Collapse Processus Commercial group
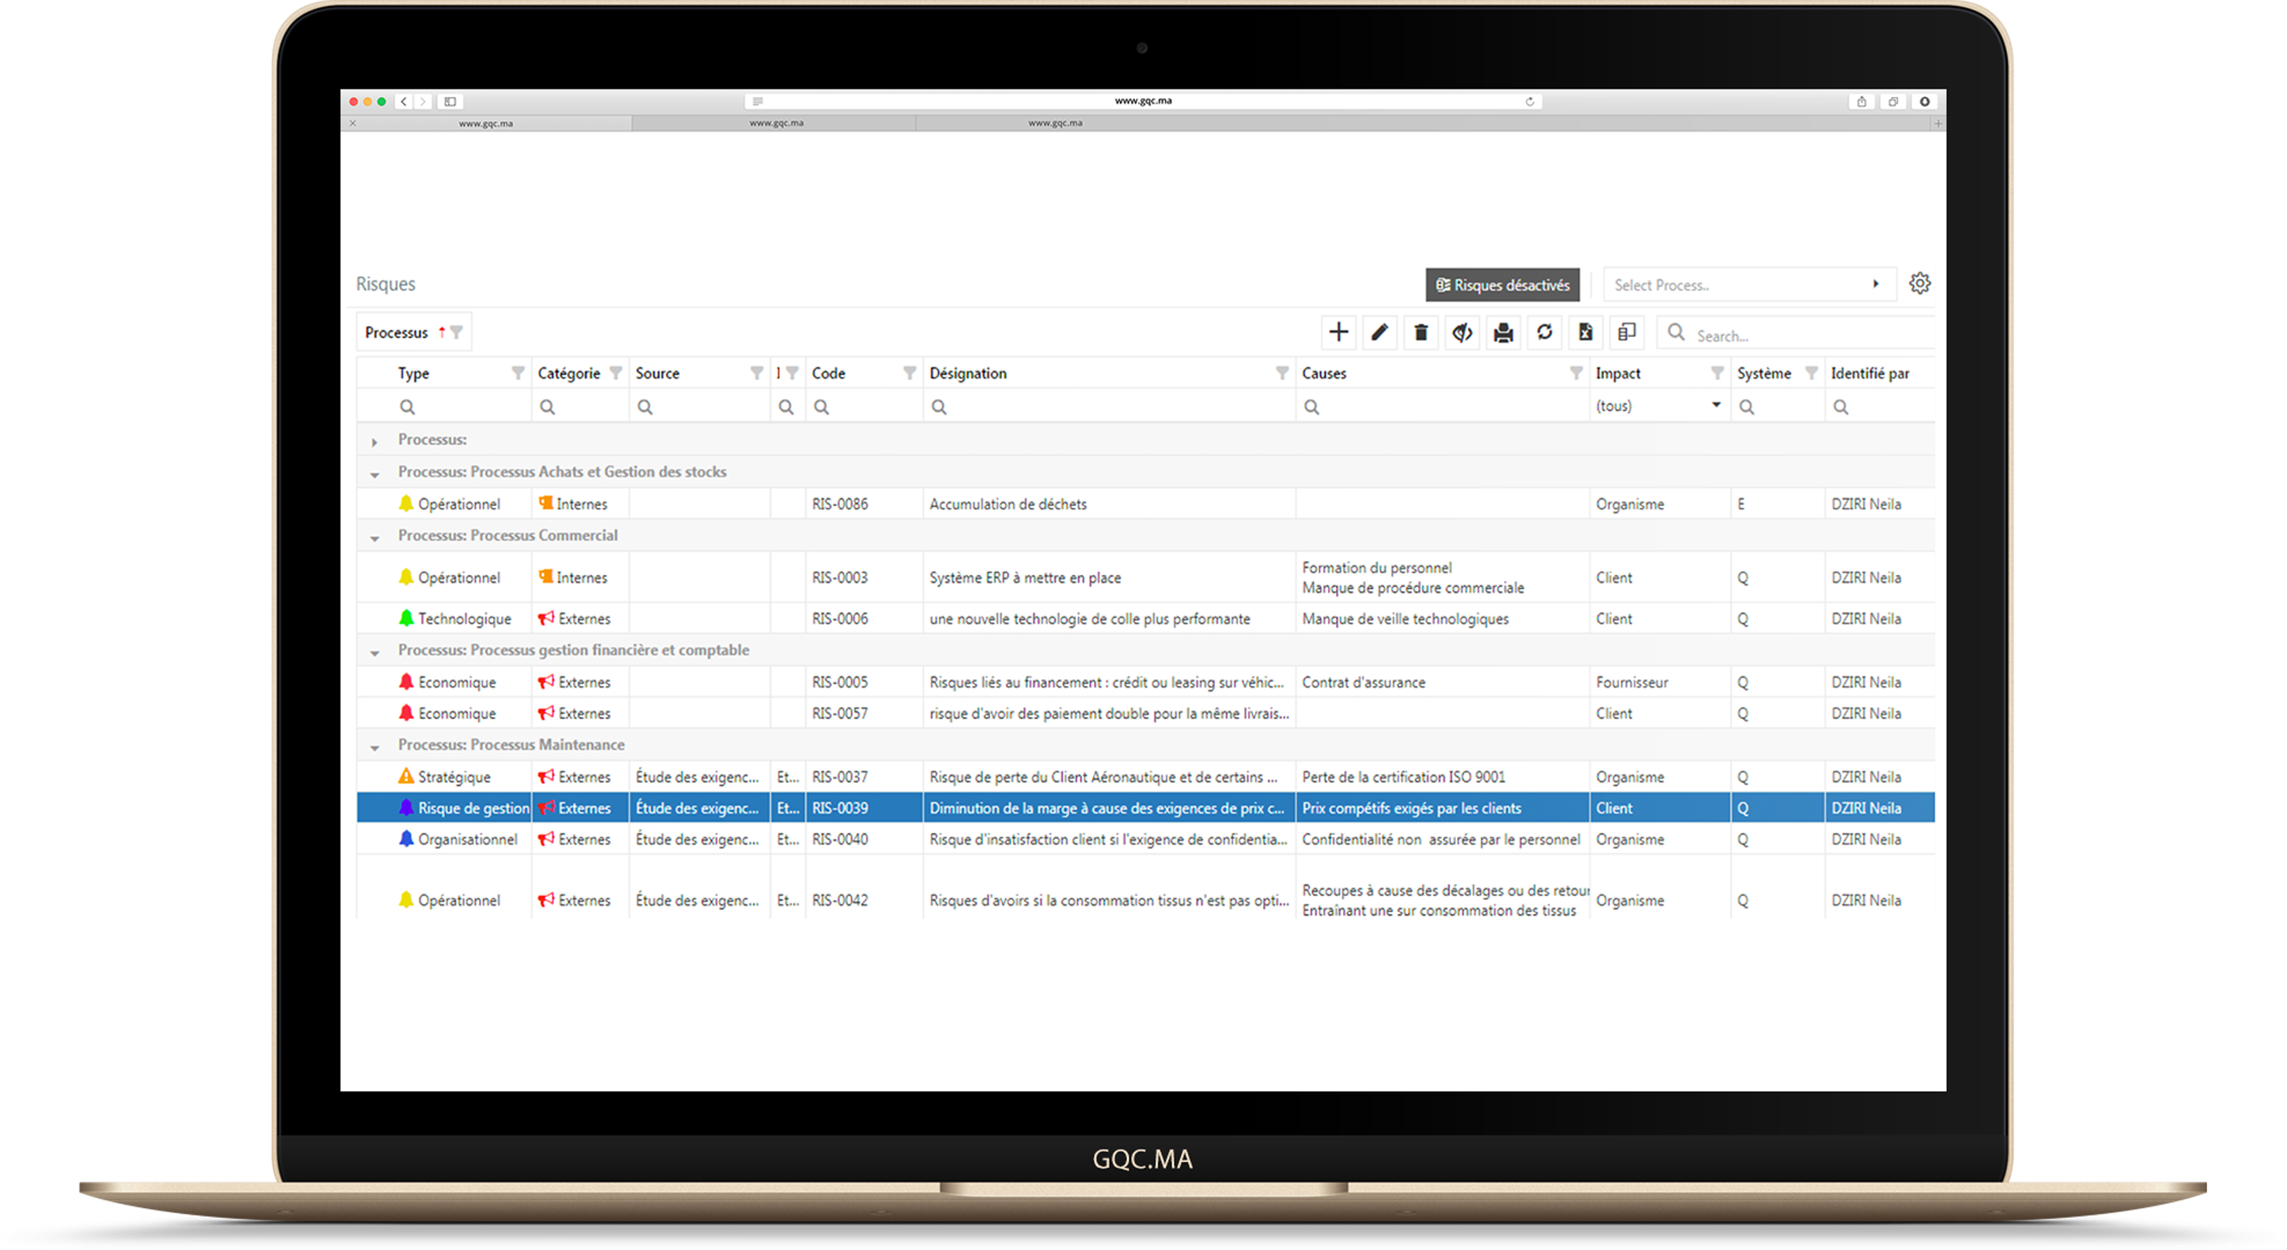 click(x=374, y=537)
